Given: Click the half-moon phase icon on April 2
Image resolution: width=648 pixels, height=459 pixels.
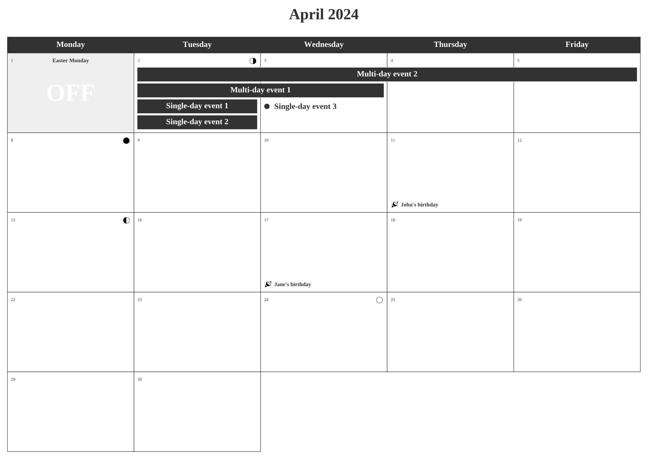Looking at the screenshot, I should [253, 61].
